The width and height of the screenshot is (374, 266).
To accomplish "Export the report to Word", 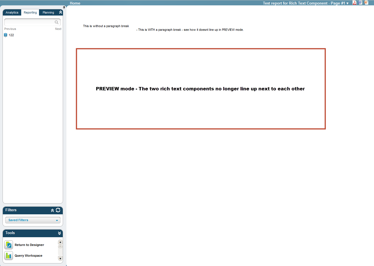I will [x=360, y=3].
